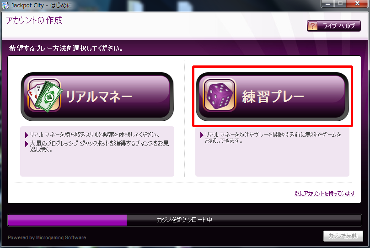Click the アカウントの作成 heading text
This screenshot has width=370, height=248.
[34, 20]
